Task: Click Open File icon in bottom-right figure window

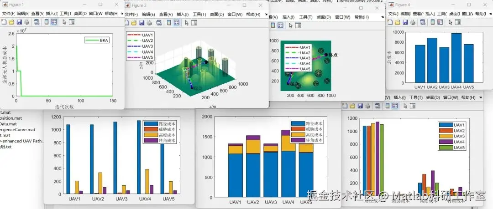Action: (x=353, y=106)
